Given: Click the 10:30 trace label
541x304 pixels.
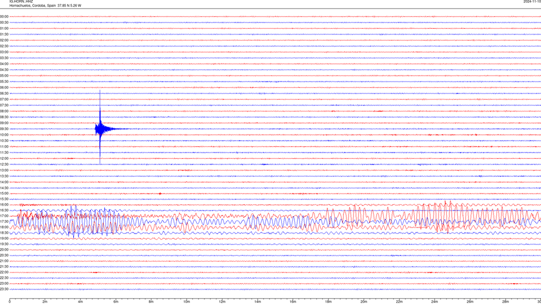Looking at the screenshot, I should coord(4,141).
